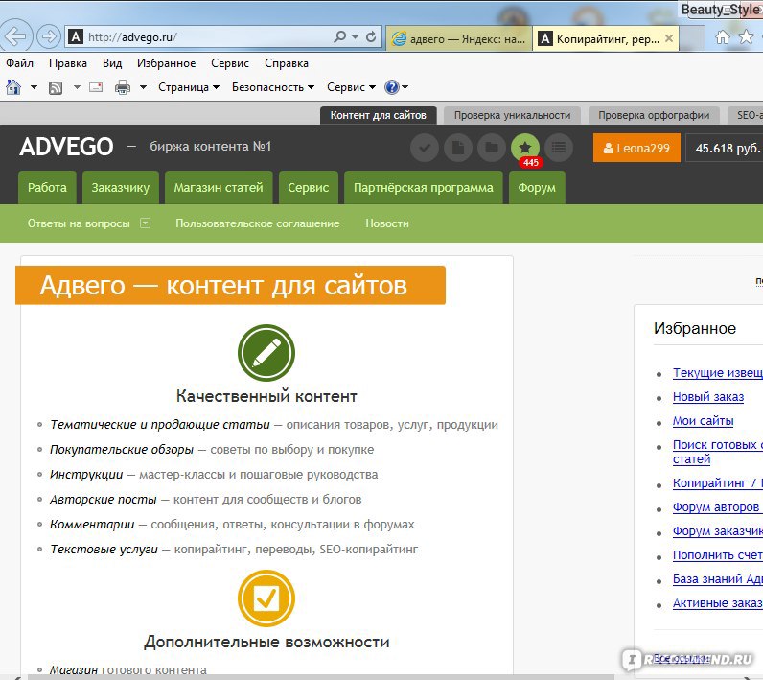This screenshot has height=680, width=763.
Task: Go back using browser back arrow
Action: point(14,35)
